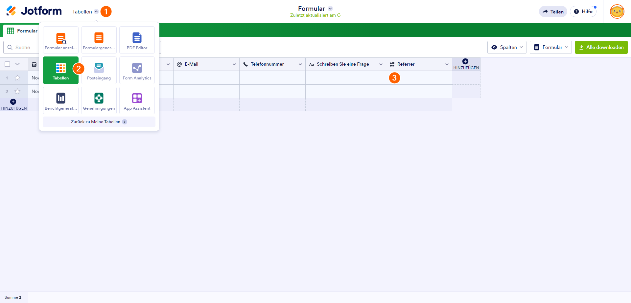
Task: Open the E-Mail column menu arrow
Action: [x=234, y=64]
